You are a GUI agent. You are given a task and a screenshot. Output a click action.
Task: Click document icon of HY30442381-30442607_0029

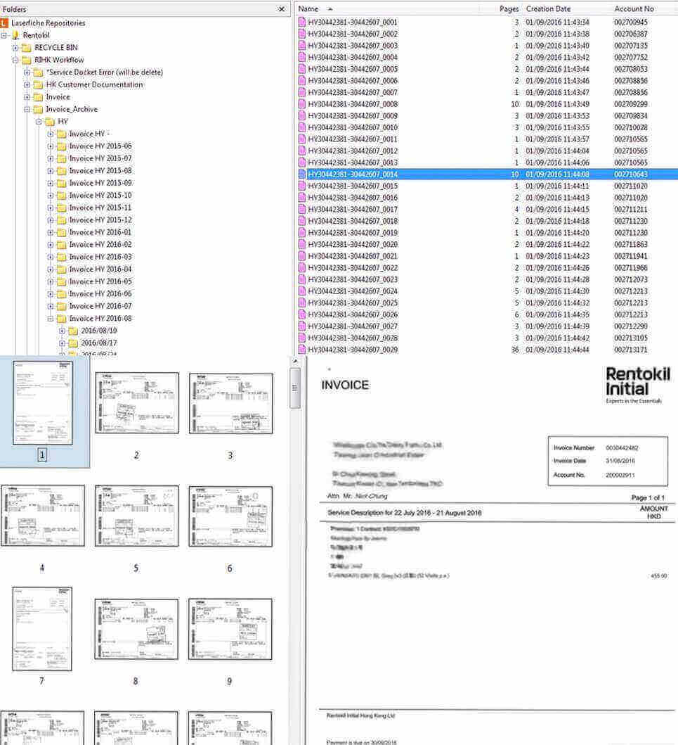coord(301,350)
